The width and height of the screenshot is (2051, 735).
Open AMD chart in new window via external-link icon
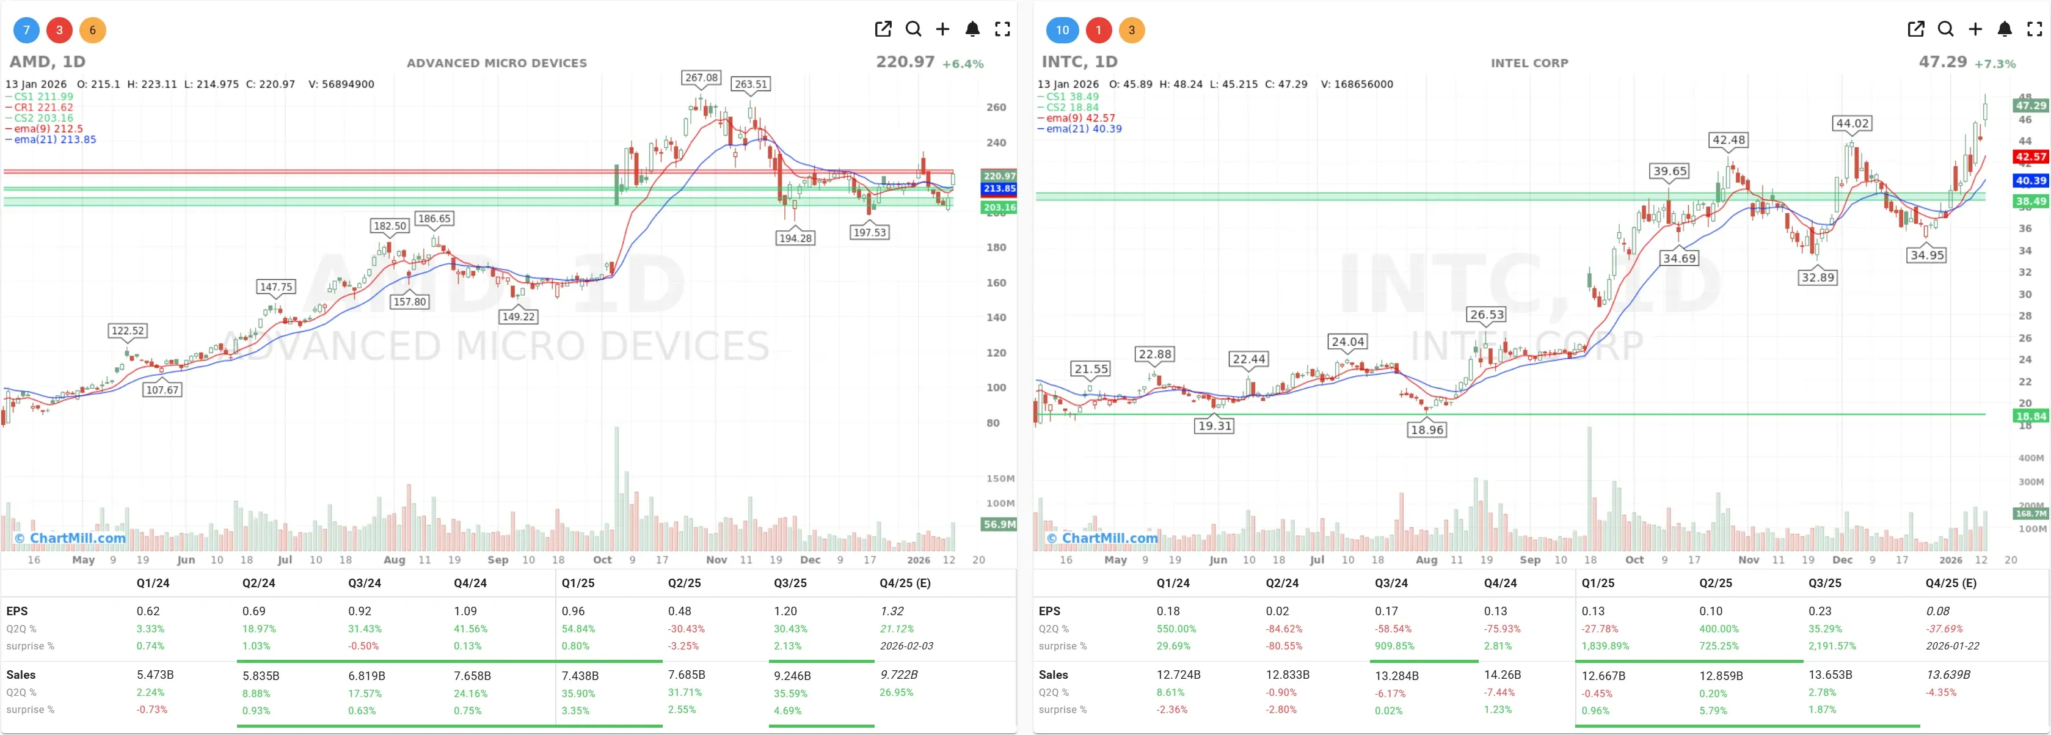click(x=883, y=29)
